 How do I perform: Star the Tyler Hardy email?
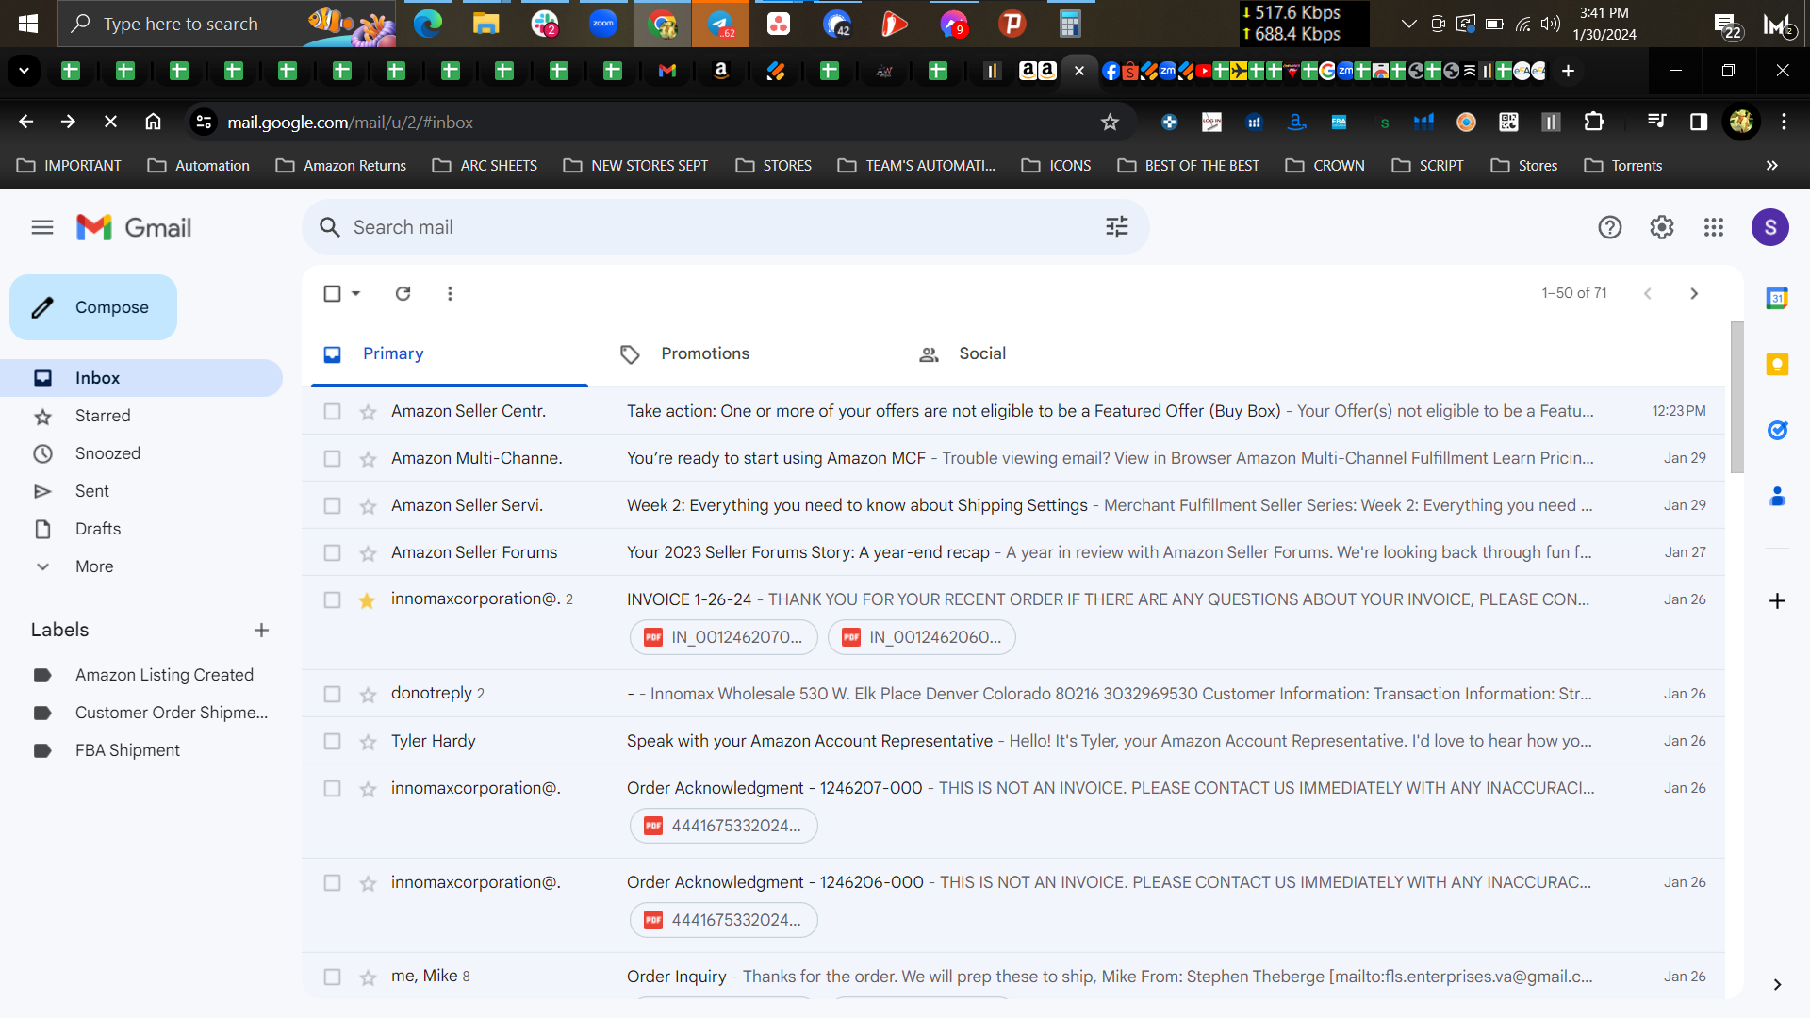pyautogui.click(x=368, y=742)
